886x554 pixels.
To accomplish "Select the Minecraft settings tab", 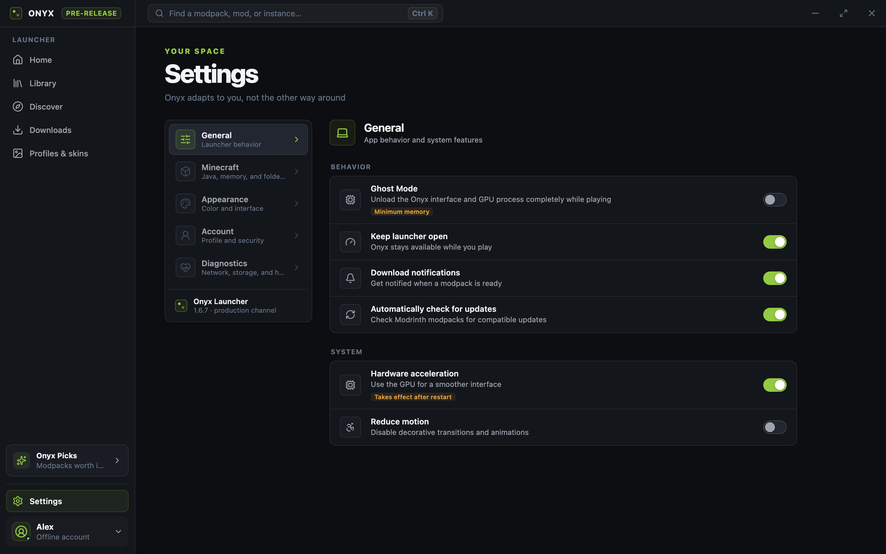I will [x=238, y=171].
